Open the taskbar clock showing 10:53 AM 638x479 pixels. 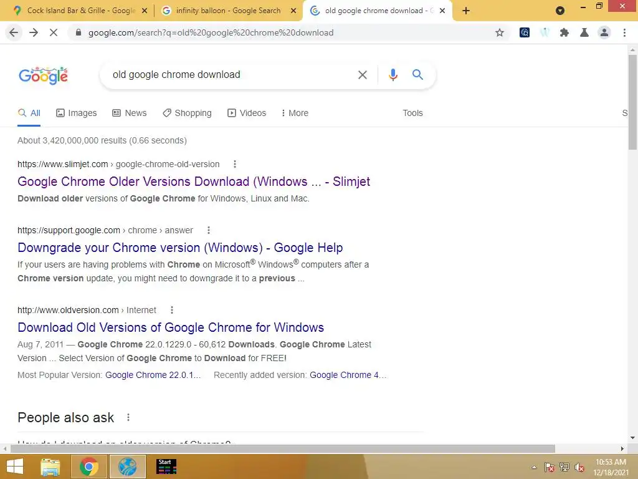pos(611,467)
